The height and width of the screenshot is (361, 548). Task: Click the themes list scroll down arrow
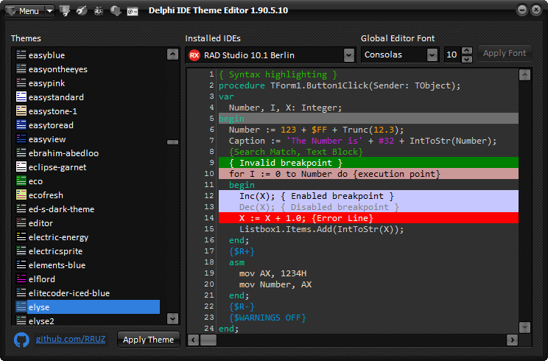click(x=173, y=318)
